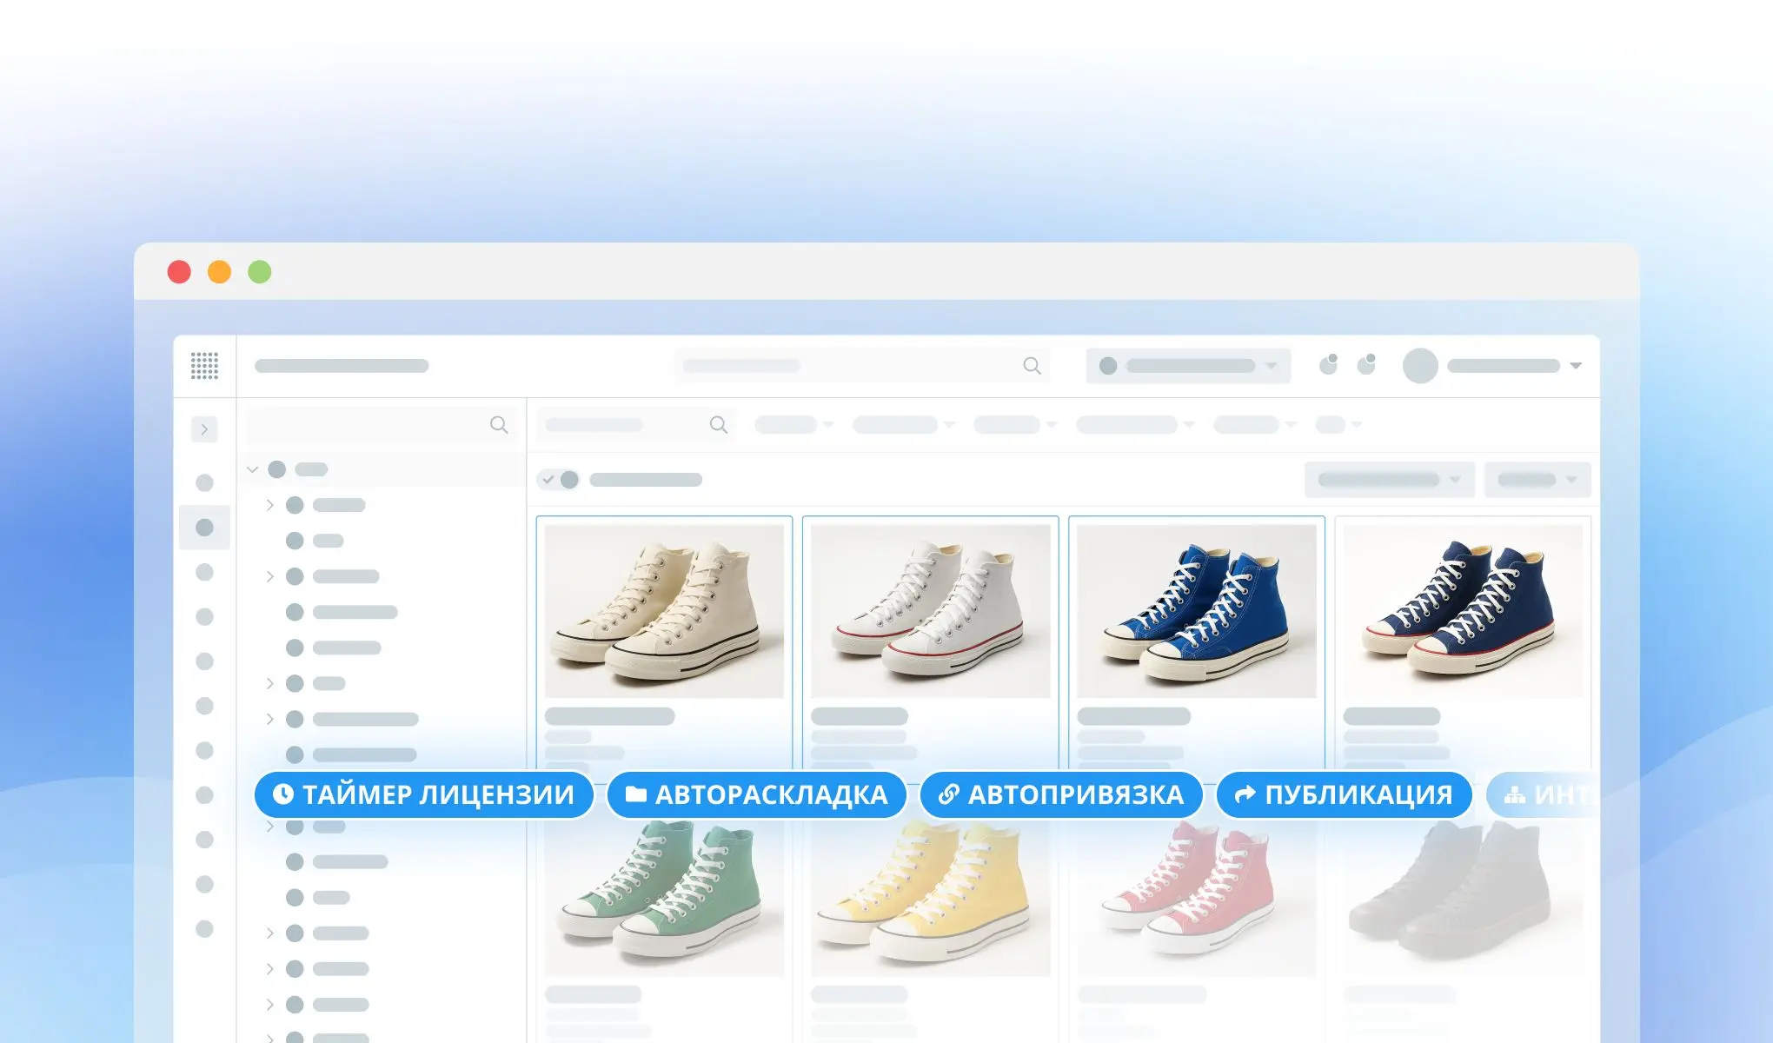Open the second notification icon with badge
This screenshot has height=1043, width=1773.
pos(1366,364)
